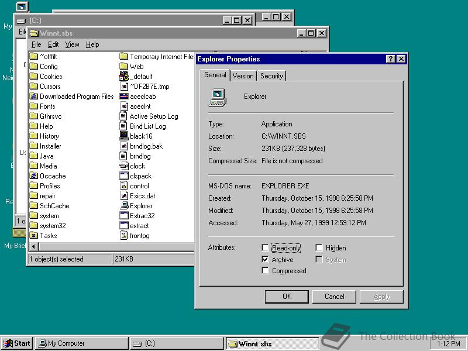The height and width of the screenshot is (351, 468).
Task: Select the Media folder icon
Action: pyautogui.click(x=34, y=166)
